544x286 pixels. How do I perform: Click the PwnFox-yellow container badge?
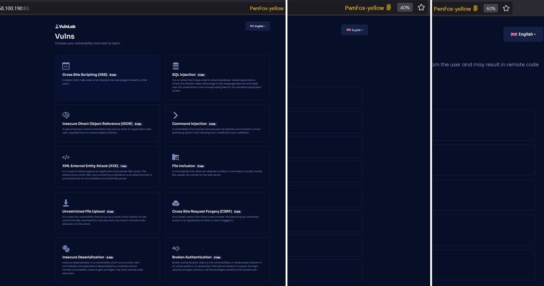pyautogui.click(x=267, y=8)
